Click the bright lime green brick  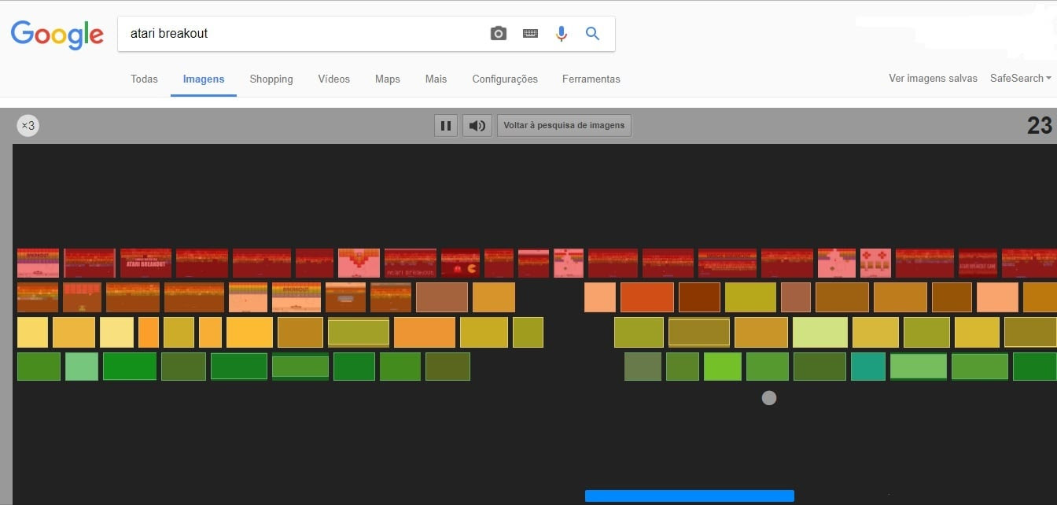pyautogui.click(x=723, y=367)
